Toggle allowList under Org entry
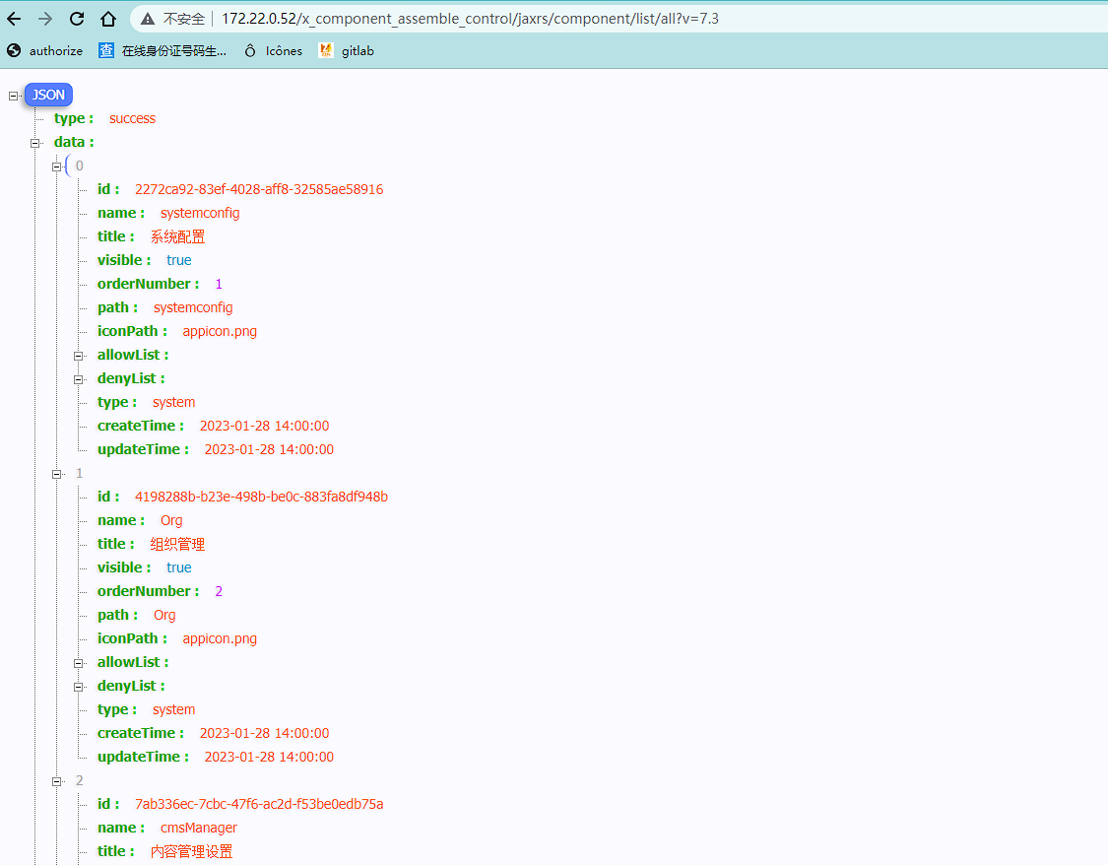 click(x=79, y=662)
